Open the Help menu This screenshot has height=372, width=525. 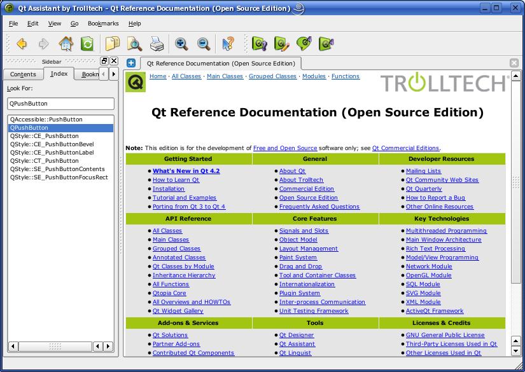pos(135,24)
